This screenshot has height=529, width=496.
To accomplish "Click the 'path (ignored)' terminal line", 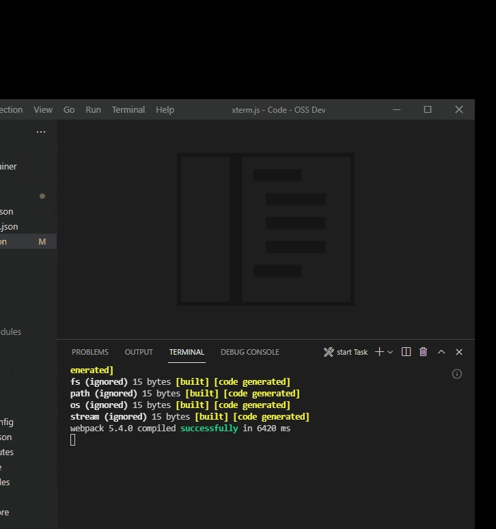I will 185,394.
